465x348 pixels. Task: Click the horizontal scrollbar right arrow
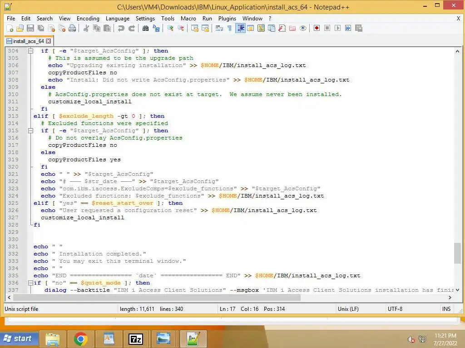[x=450, y=297]
